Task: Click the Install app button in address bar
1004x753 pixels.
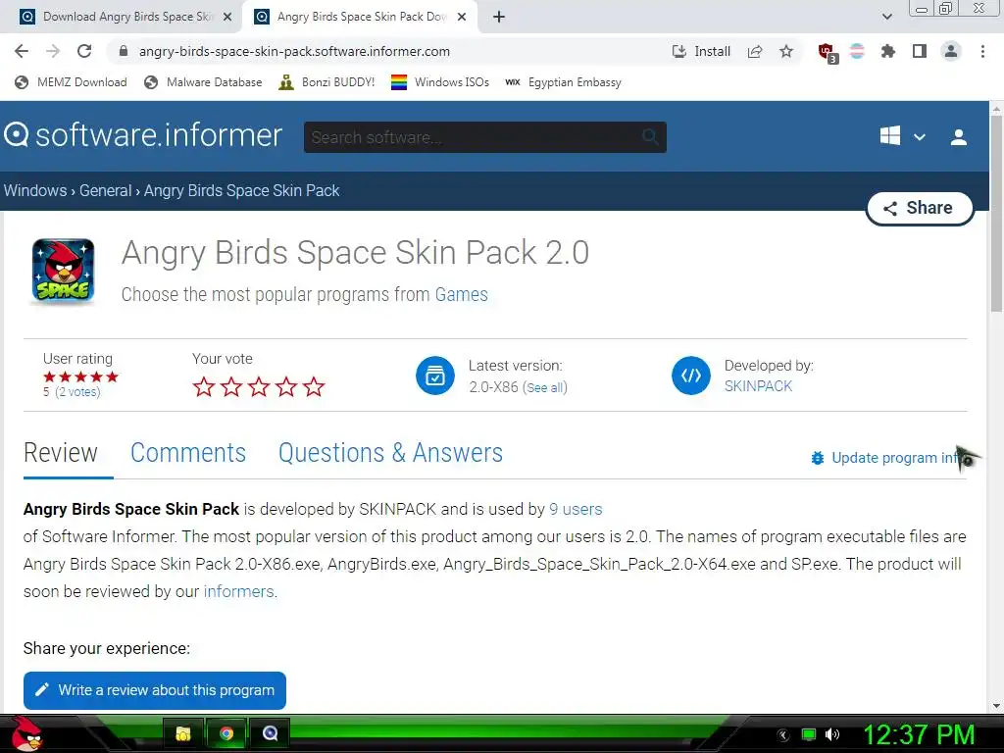Action: point(701,51)
